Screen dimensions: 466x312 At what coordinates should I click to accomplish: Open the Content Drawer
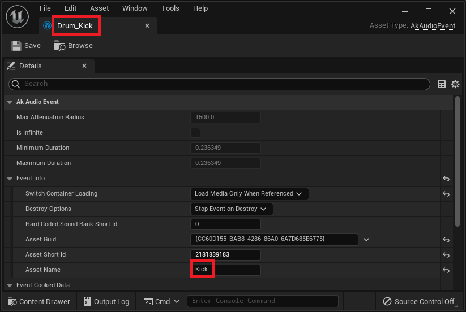pyautogui.click(x=39, y=301)
